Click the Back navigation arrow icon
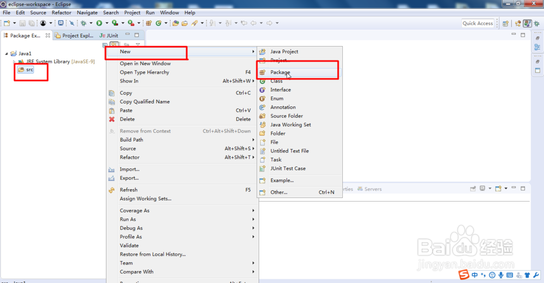This screenshot has height=283, width=544. (254, 23)
